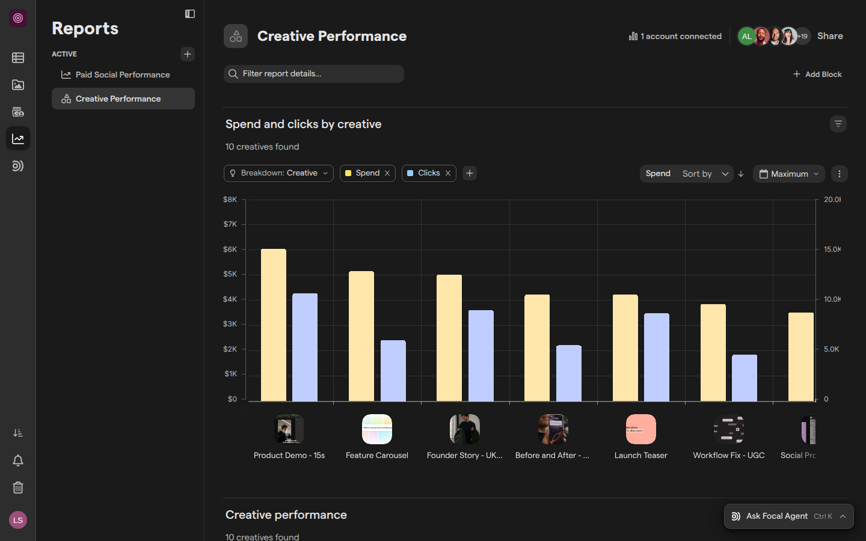Toggle sort direction arrow
This screenshot has height=541, width=866.
click(741, 174)
